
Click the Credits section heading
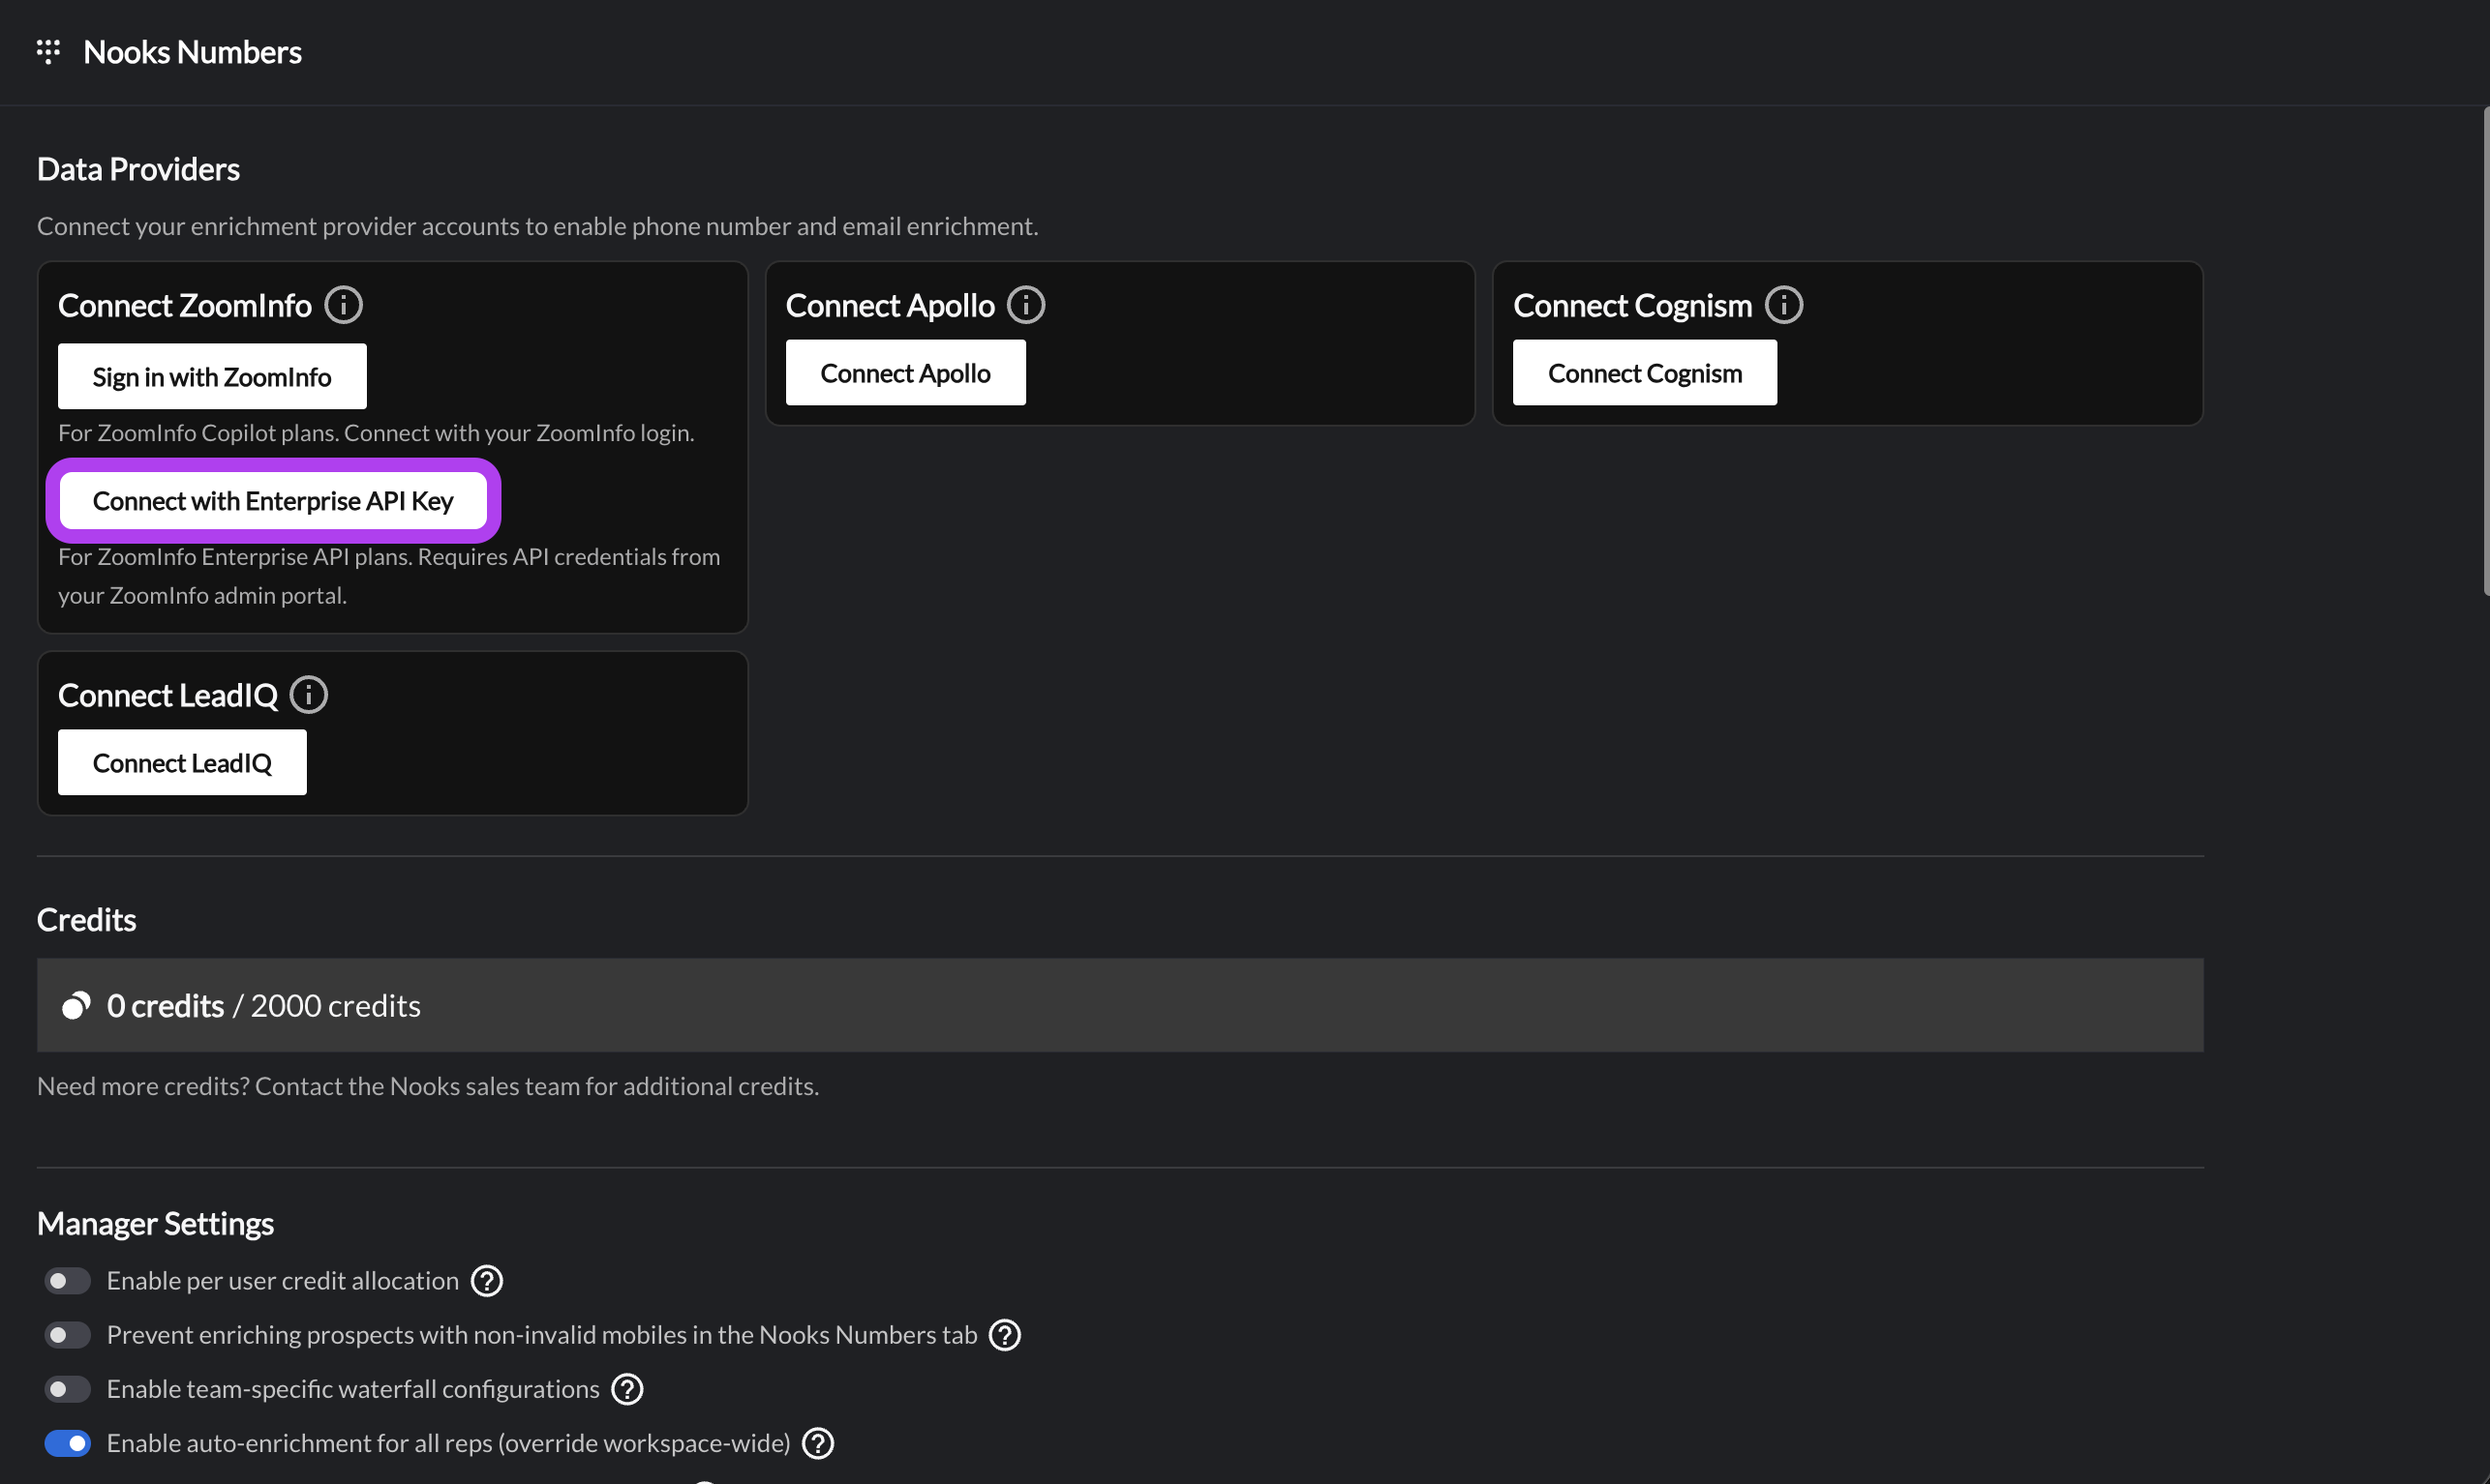[x=86, y=920]
